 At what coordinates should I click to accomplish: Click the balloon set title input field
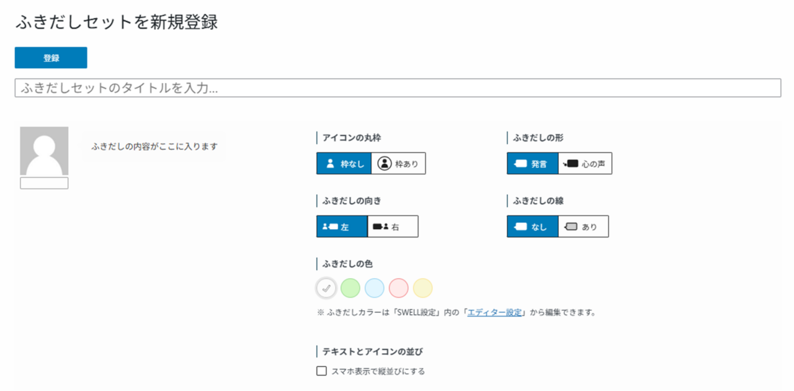[x=397, y=88]
